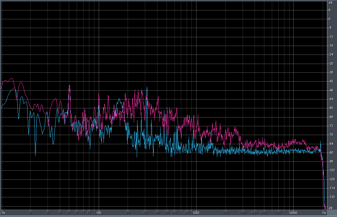Click the sharp spectrum peak at 50 Hz

(x=69, y=85)
